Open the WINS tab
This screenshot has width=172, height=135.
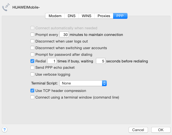(x=87, y=16)
